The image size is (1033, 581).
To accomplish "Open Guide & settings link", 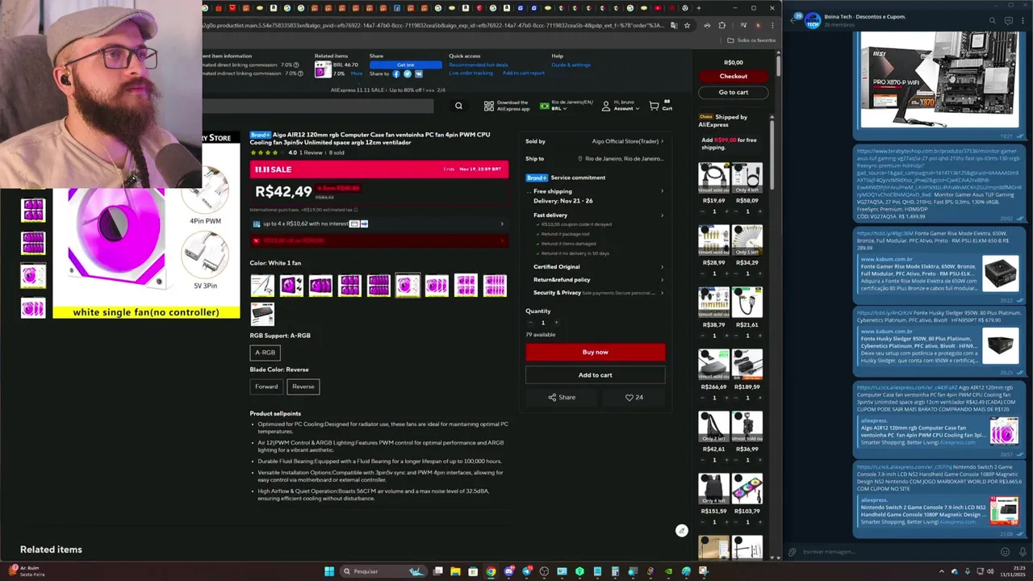I will (571, 65).
